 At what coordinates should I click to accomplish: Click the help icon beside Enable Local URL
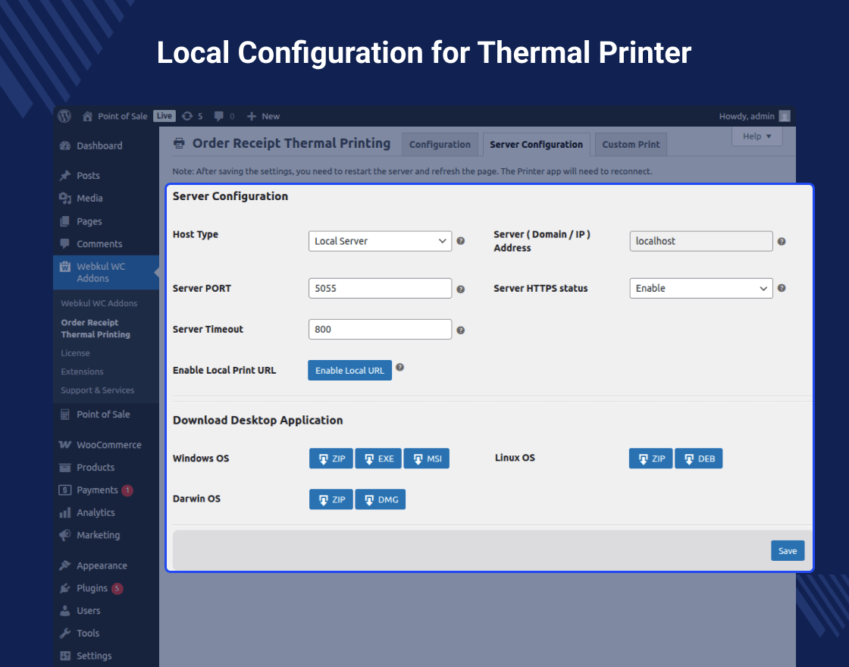[x=400, y=367]
